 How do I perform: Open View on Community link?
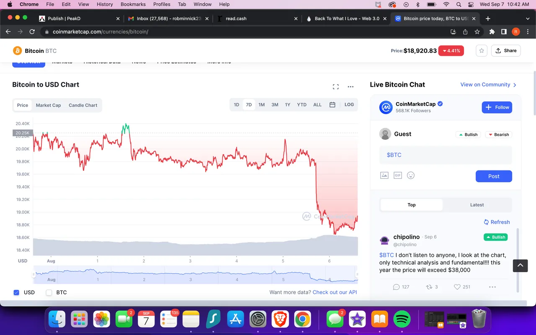coord(488,85)
